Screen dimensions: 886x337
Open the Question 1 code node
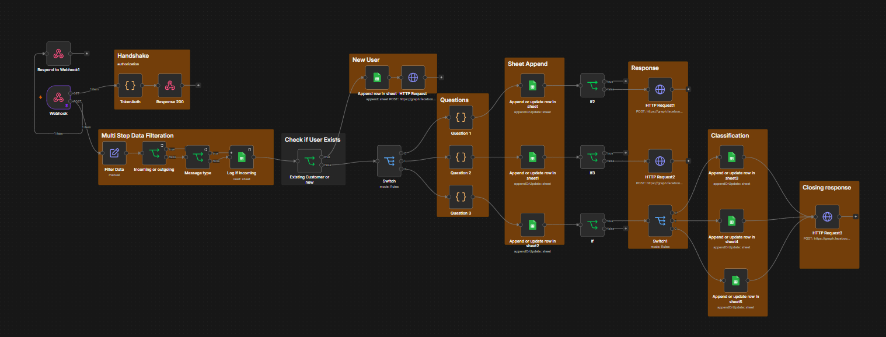(461, 117)
